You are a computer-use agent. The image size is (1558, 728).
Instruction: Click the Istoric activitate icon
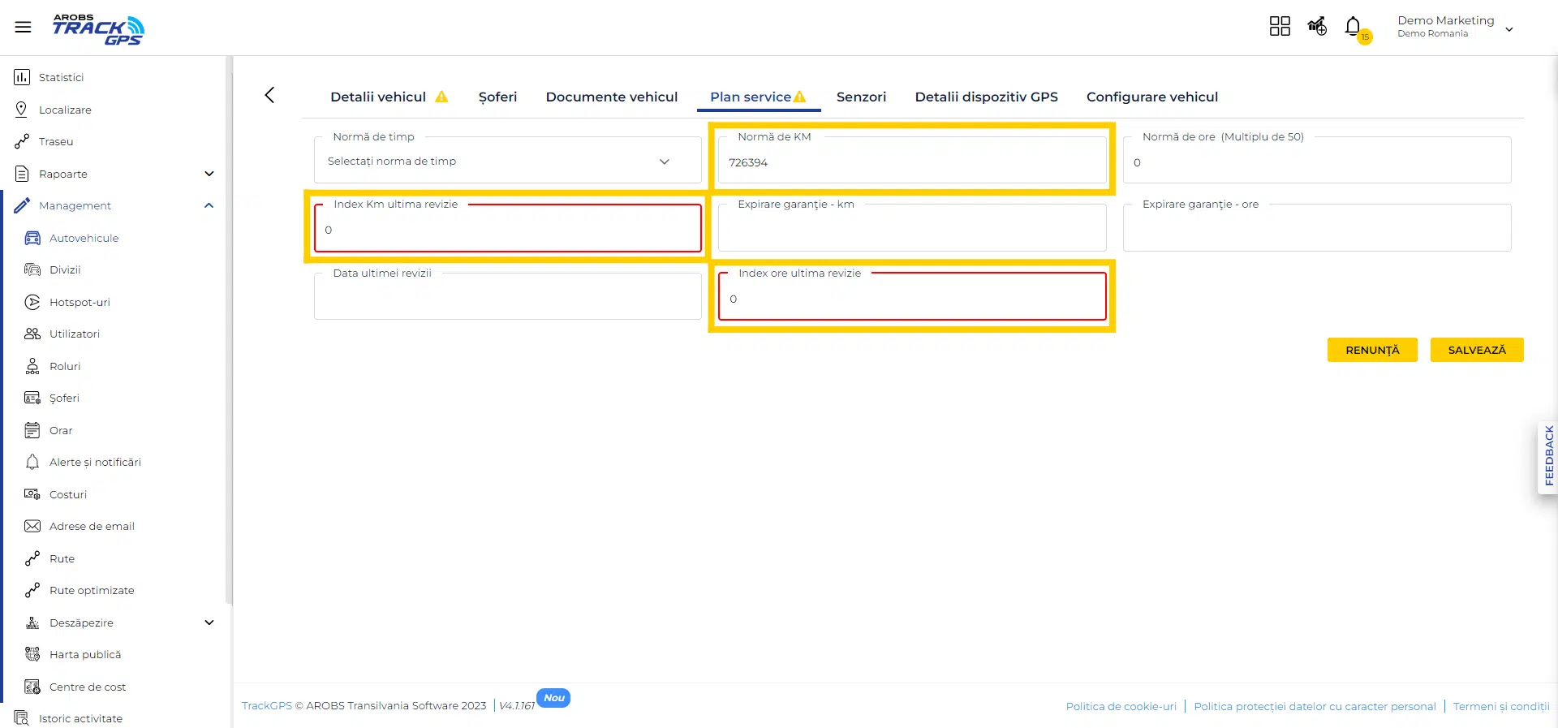click(22, 718)
